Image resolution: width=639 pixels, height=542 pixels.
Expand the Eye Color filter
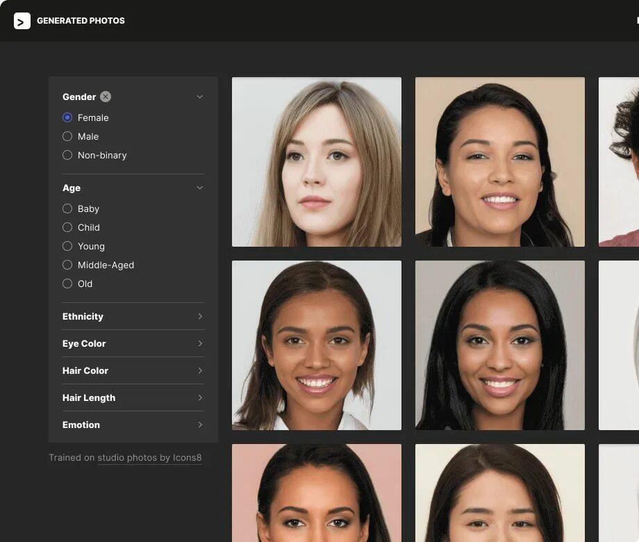pyautogui.click(x=133, y=343)
